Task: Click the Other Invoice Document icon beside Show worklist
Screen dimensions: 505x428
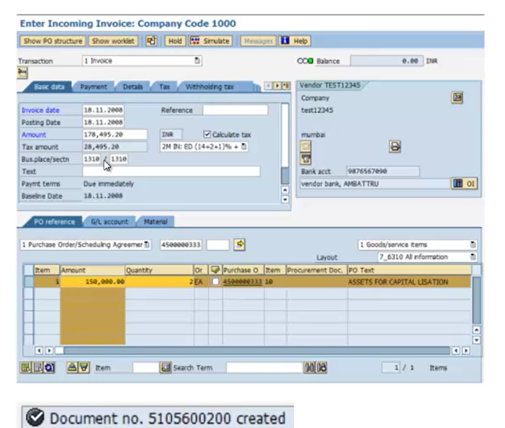Action: click(151, 41)
